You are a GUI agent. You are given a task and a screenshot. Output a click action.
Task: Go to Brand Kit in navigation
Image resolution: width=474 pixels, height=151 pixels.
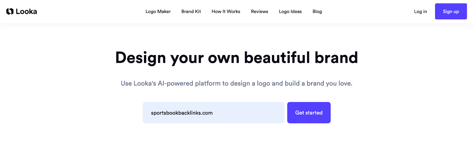191,12
